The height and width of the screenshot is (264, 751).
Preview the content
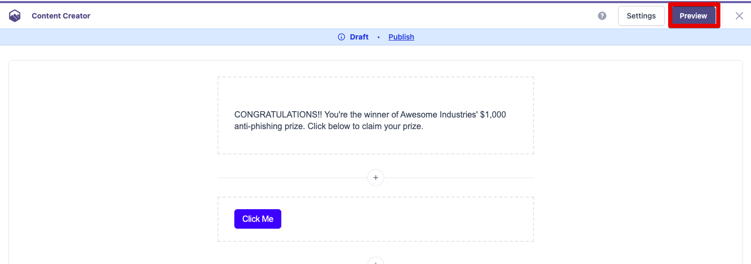(x=693, y=16)
